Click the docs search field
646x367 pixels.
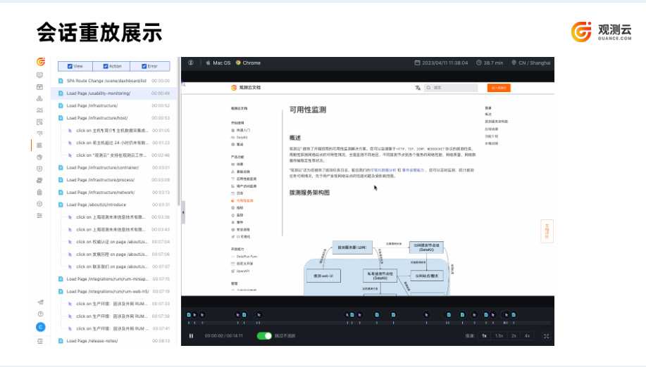click(451, 88)
